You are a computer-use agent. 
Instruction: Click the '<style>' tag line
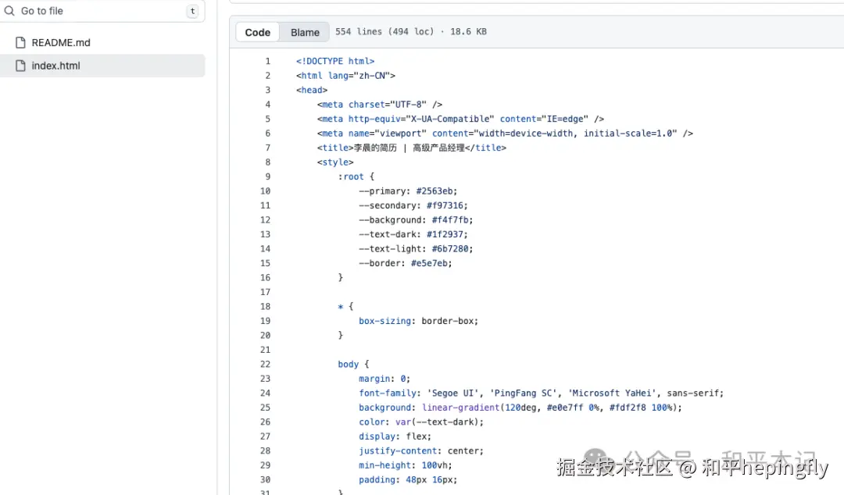point(335,162)
